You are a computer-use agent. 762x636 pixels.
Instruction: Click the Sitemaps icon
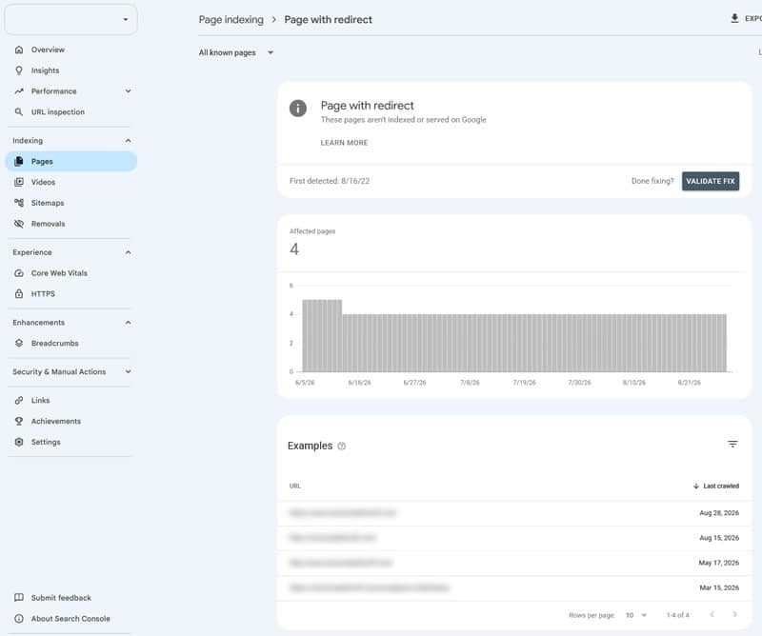point(19,203)
